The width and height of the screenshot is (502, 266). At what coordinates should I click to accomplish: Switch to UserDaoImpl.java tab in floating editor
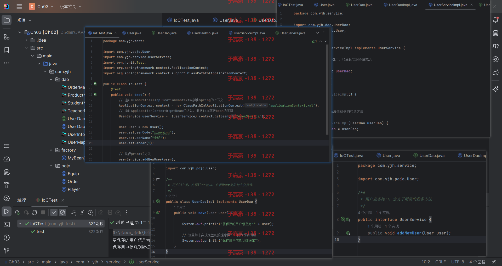pyautogui.click(x=203, y=33)
